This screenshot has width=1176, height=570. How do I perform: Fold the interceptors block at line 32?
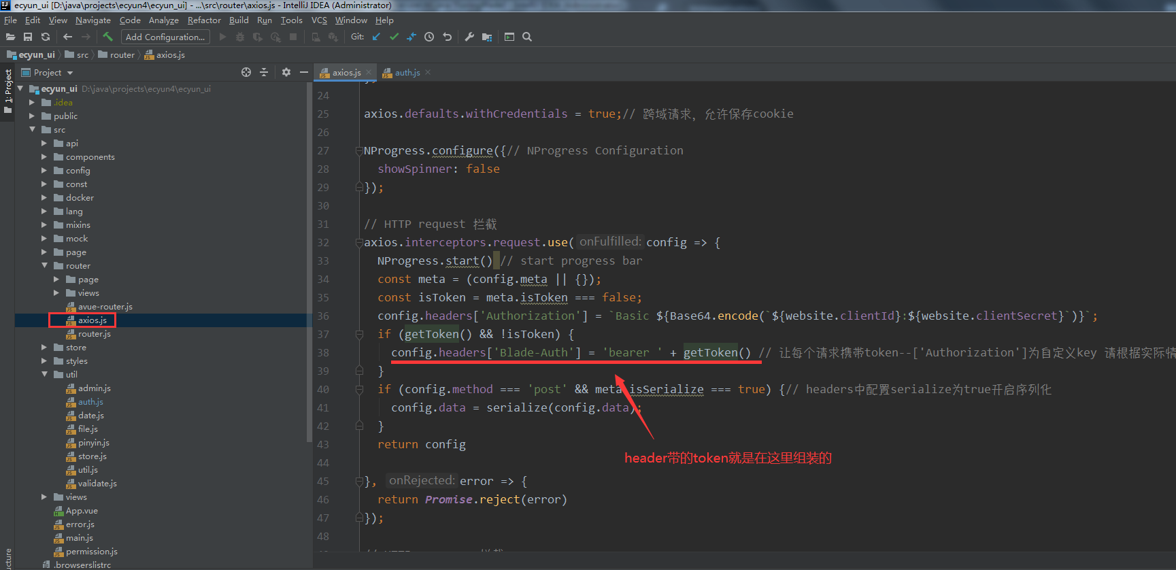(359, 243)
